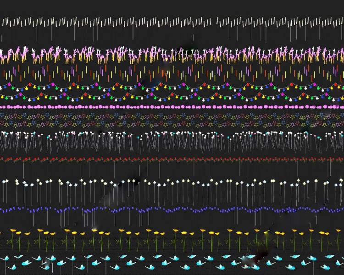Select the upper colored star light string
344x275 pixels.
coord(172,116)
